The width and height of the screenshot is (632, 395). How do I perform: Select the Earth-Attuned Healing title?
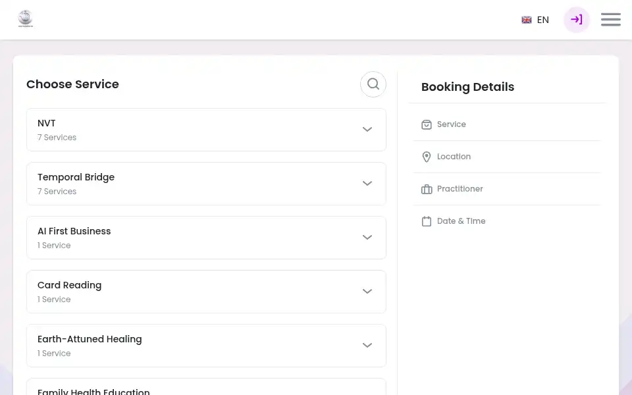point(90,340)
